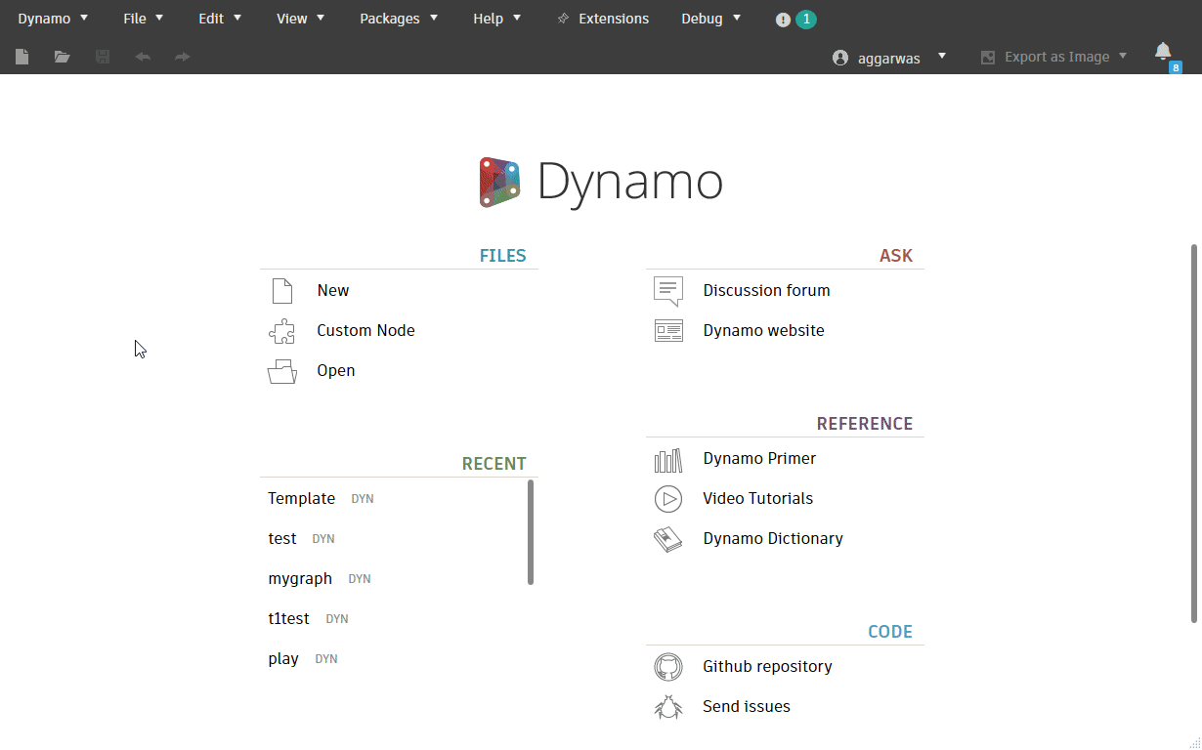Click the Github repository octocat icon
Image resolution: width=1202 pixels, height=750 pixels.
click(668, 667)
